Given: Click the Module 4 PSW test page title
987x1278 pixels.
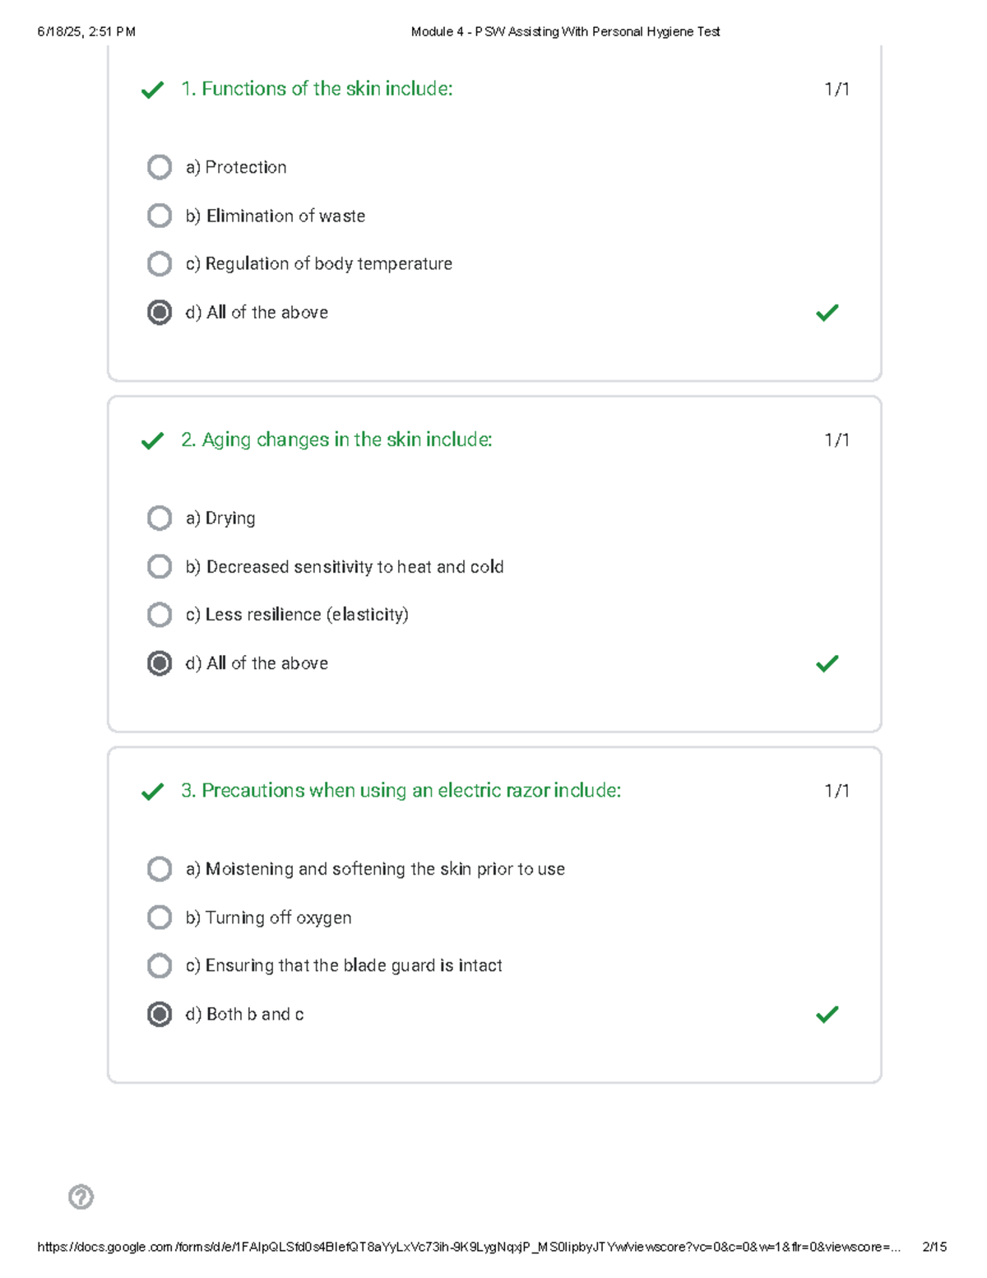Looking at the screenshot, I should click(x=565, y=32).
